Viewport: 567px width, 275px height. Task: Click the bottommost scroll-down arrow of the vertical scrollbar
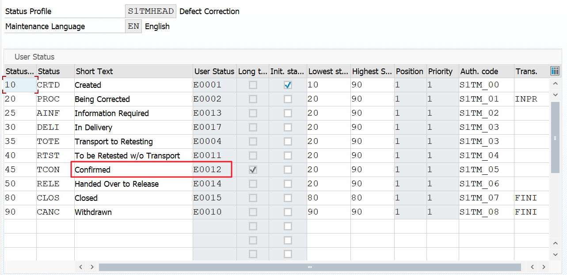[556, 254]
